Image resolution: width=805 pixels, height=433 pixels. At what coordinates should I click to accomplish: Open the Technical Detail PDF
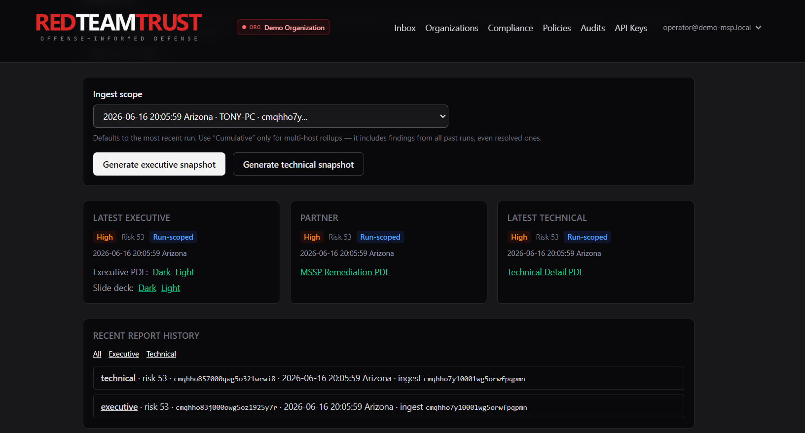545,272
